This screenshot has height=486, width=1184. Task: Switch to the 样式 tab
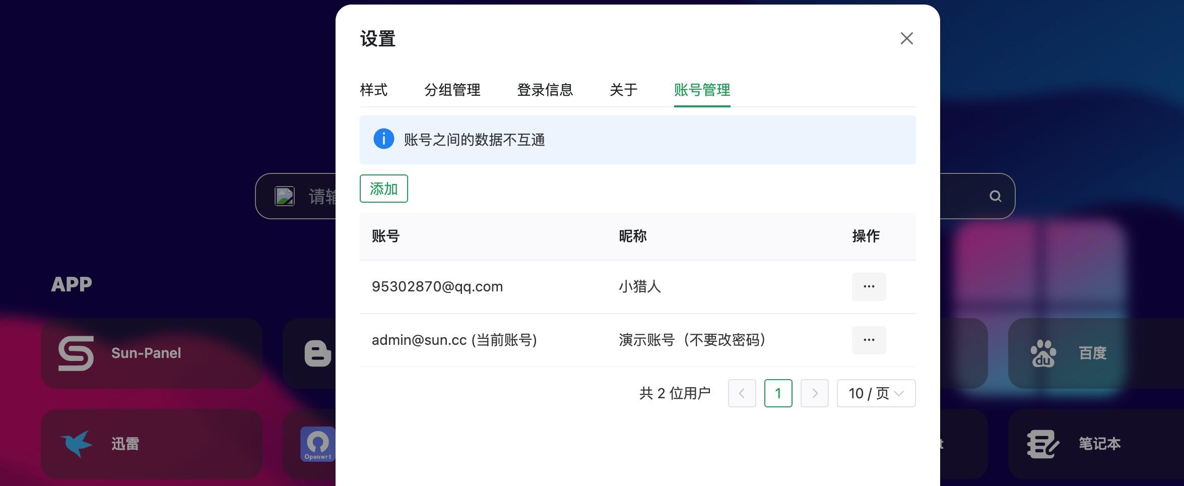374,90
